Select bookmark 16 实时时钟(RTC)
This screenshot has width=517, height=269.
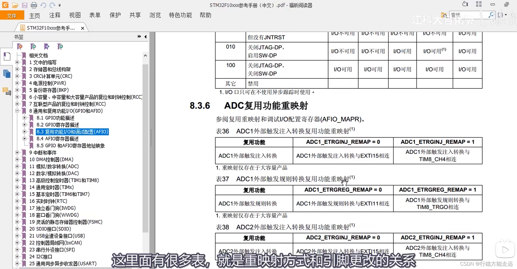click(x=48, y=201)
